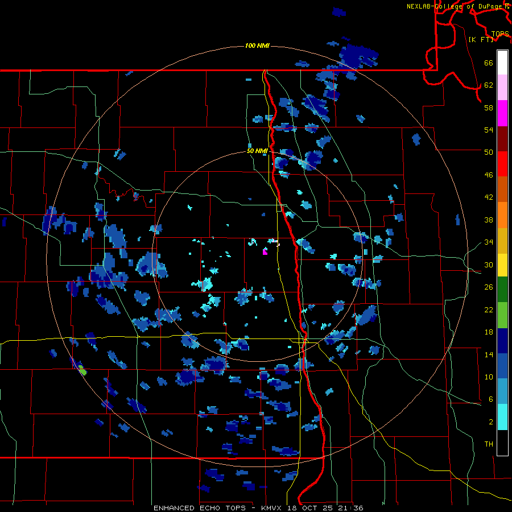Click the light pink legend color segment

tap(502, 87)
